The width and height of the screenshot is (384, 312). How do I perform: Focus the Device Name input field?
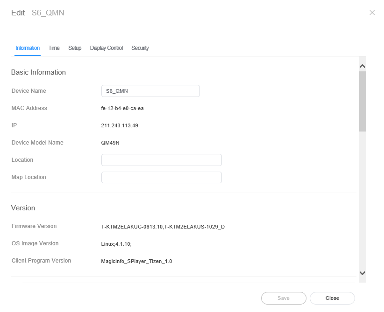click(x=150, y=91)
